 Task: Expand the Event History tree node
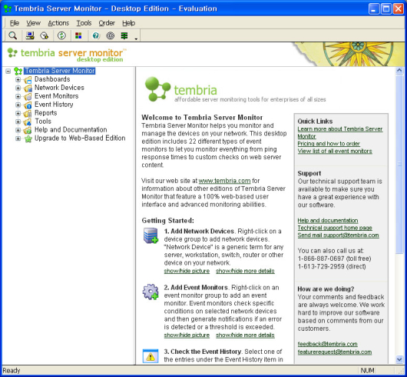pyautogui.click(x=18, y=105)
